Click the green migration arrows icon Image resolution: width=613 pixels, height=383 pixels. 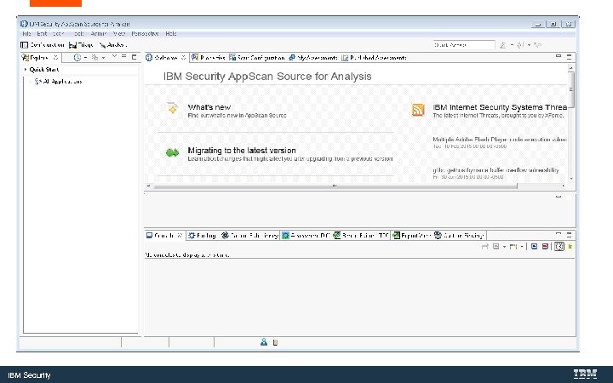[172, 153]
